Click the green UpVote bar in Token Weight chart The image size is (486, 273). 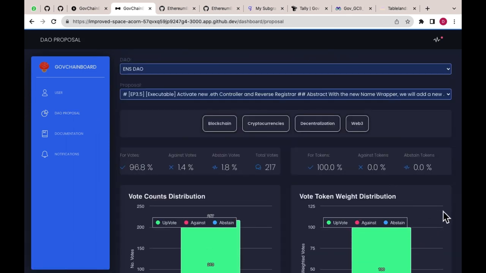(x=381, y=250)
